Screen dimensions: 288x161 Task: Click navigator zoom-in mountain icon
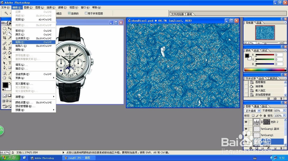point(281,43)
